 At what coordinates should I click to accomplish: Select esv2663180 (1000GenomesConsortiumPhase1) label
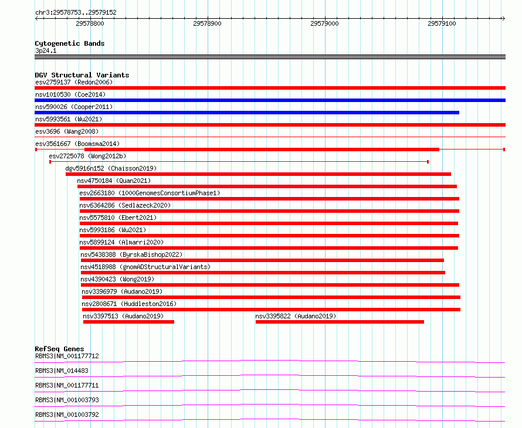150,193
